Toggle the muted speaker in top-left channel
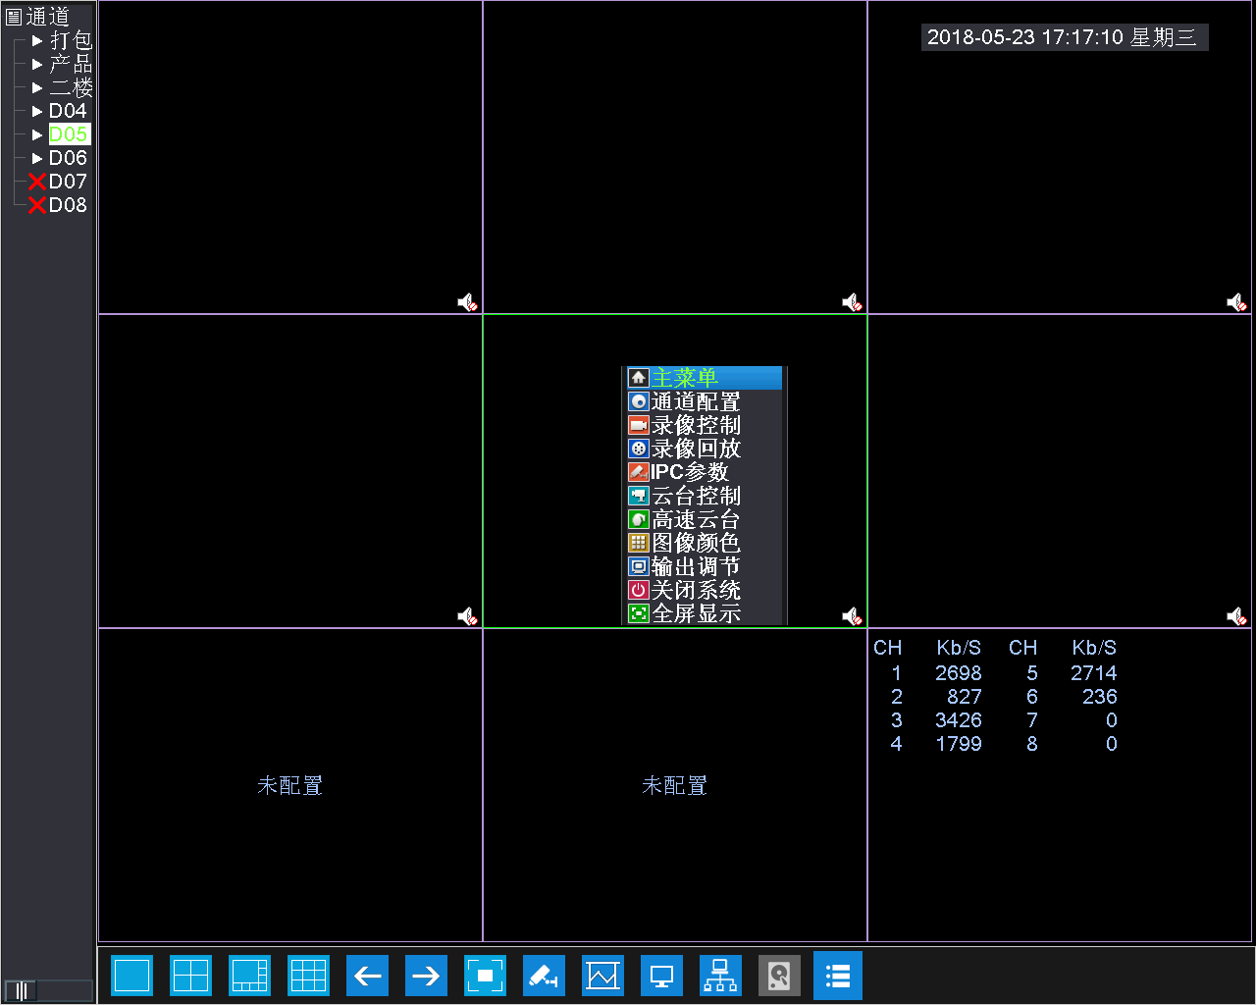 tap(468, 302)
